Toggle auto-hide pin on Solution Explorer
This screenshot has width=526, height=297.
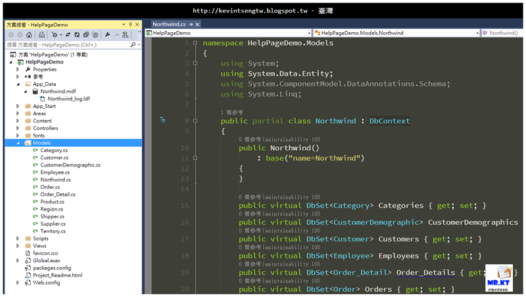coord(130,24)
